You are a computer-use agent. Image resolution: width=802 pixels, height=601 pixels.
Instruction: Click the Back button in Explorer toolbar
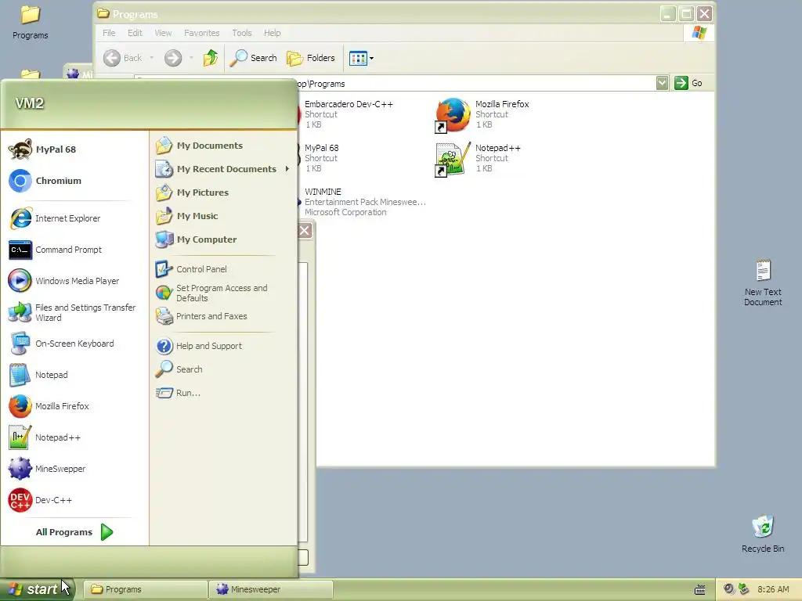(x=123, y=58)
